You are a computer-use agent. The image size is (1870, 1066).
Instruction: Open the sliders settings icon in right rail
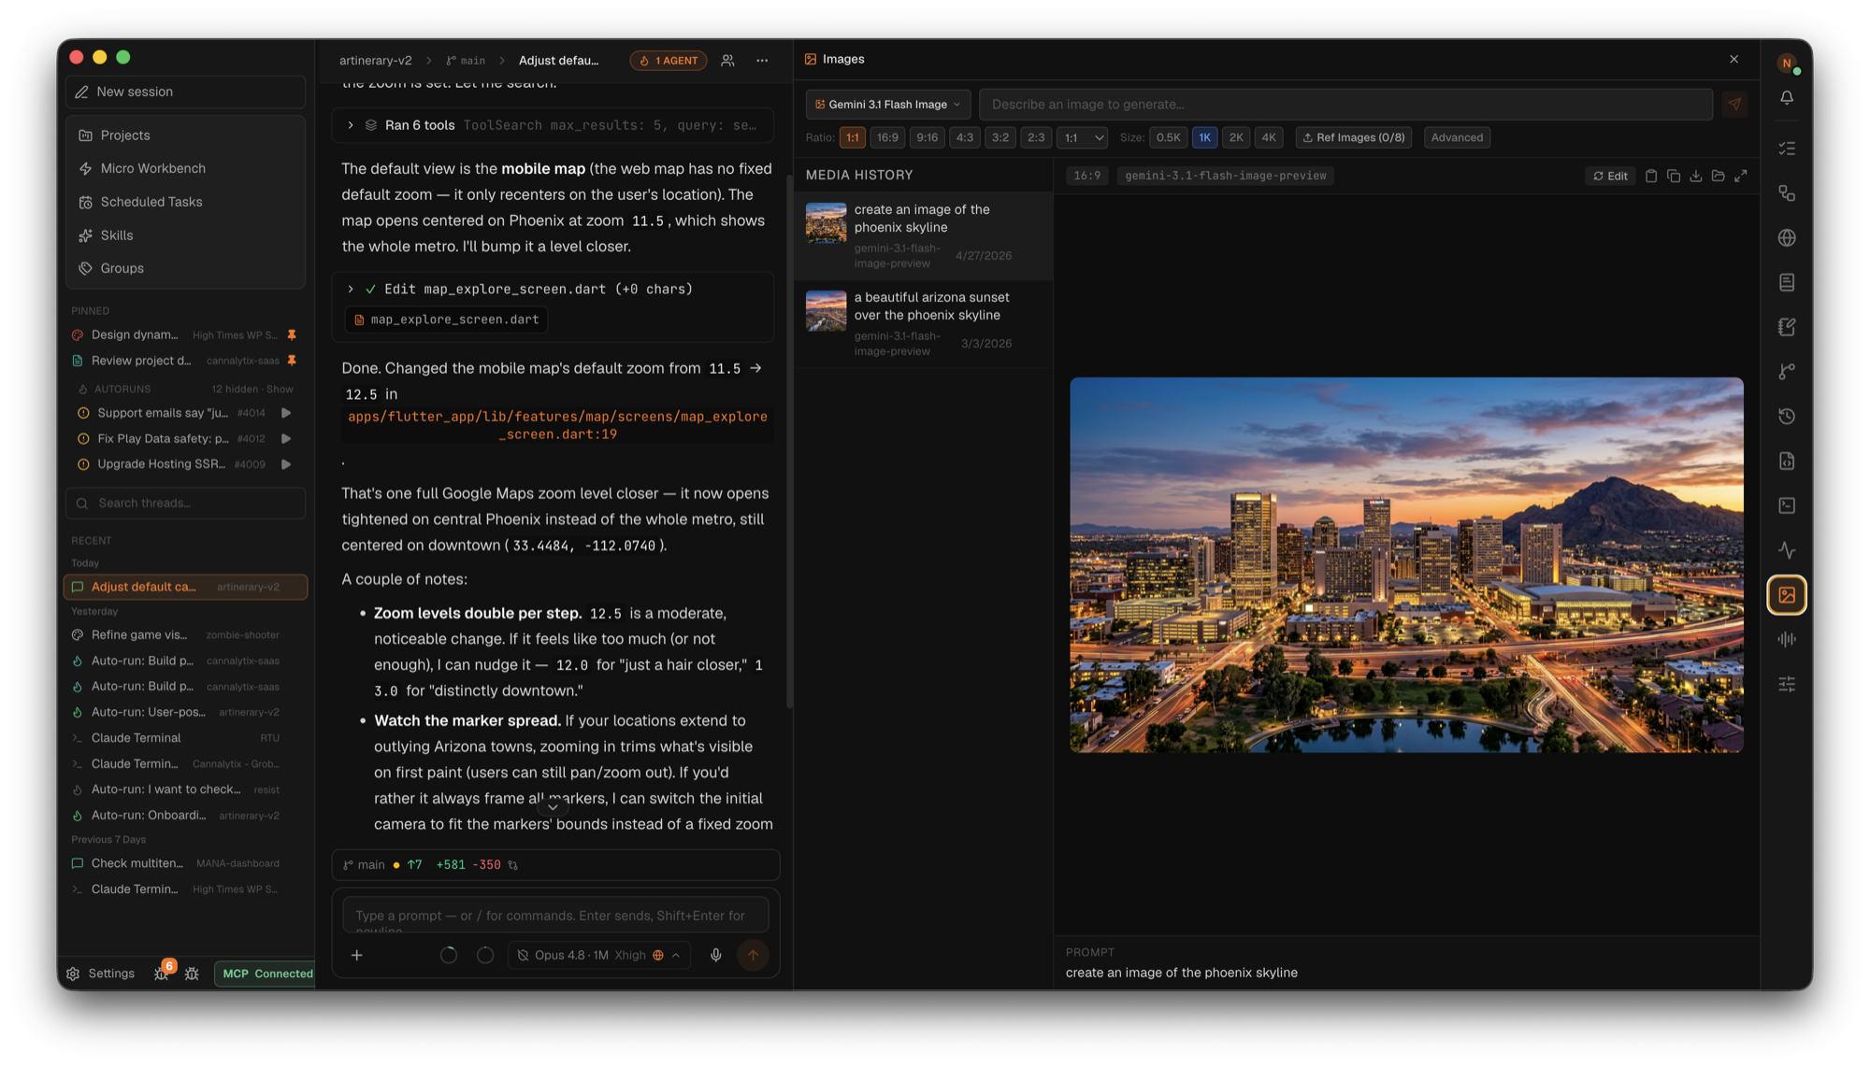1787,685
